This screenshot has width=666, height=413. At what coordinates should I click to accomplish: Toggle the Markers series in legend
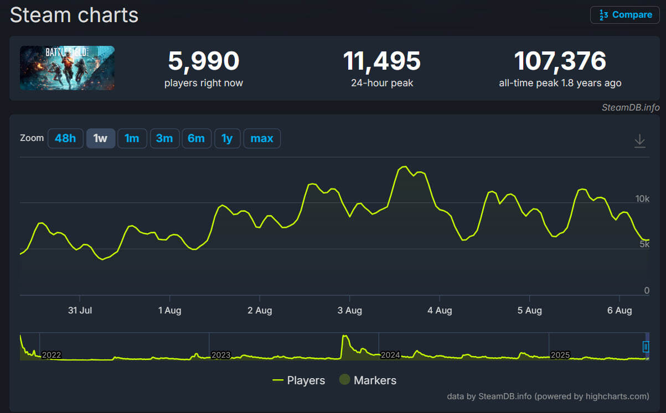368,380
